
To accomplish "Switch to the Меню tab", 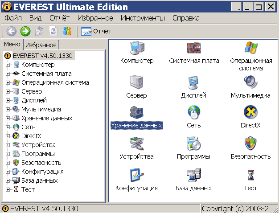I will click(x=12, y=44).
